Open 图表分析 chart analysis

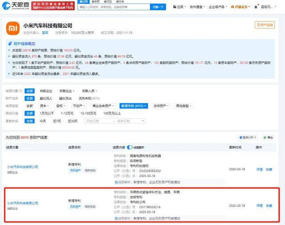248,137
